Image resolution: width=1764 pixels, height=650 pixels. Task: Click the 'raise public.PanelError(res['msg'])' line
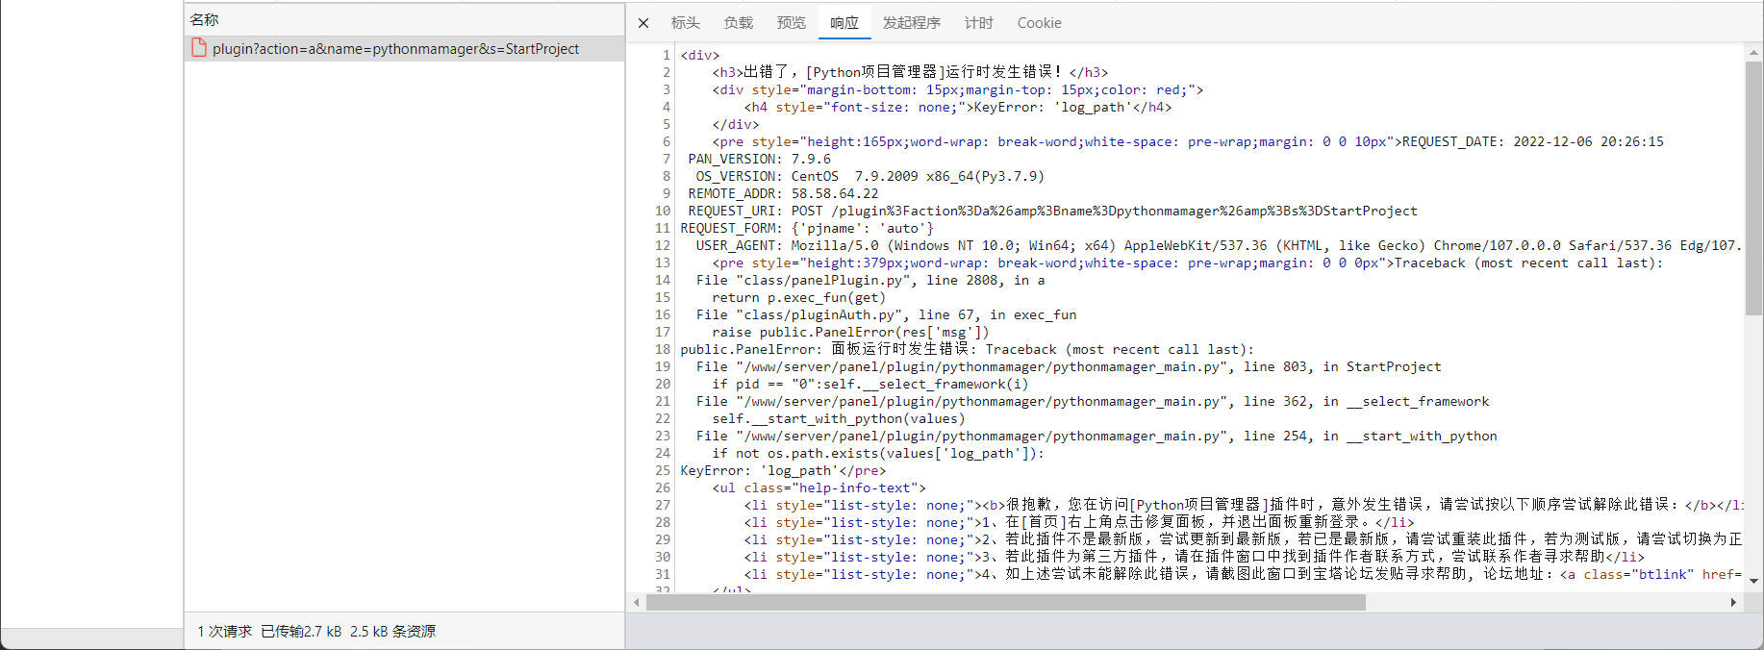tap(850, 332)
